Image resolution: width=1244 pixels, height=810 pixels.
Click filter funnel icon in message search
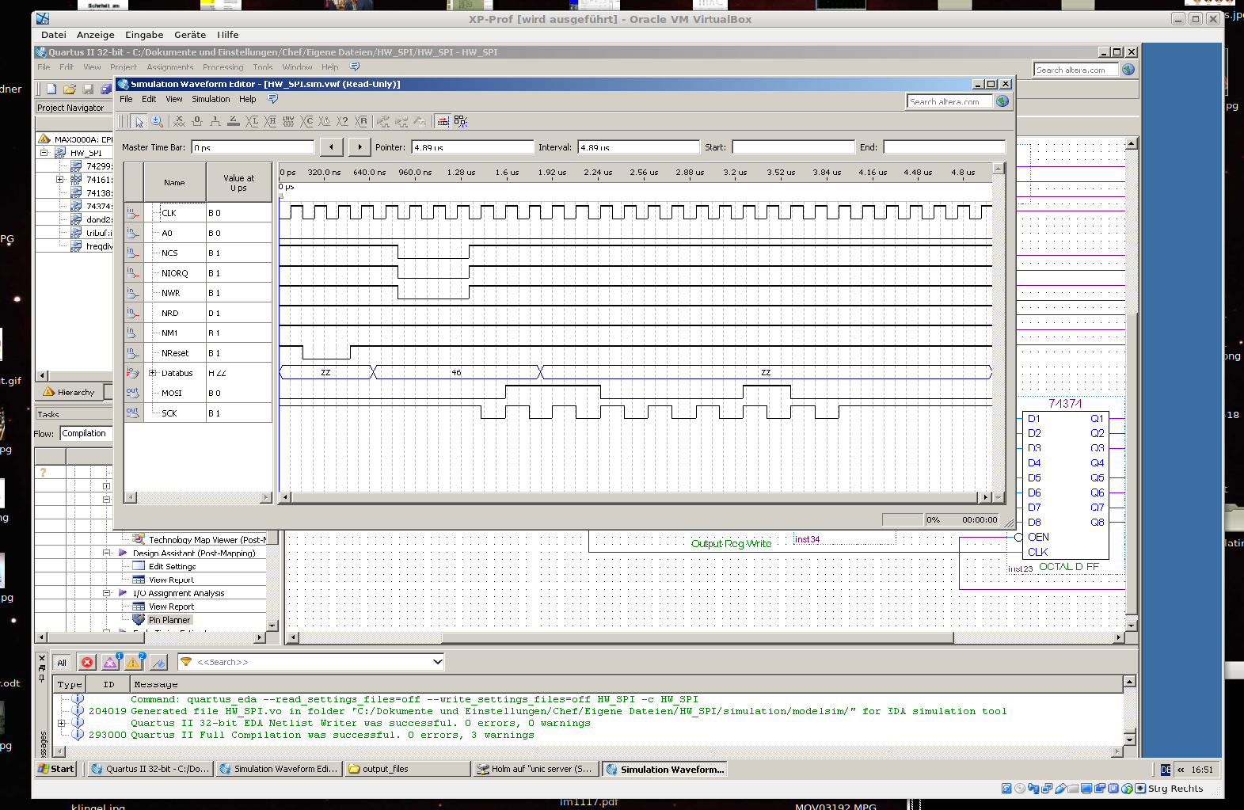click(186, 662)
